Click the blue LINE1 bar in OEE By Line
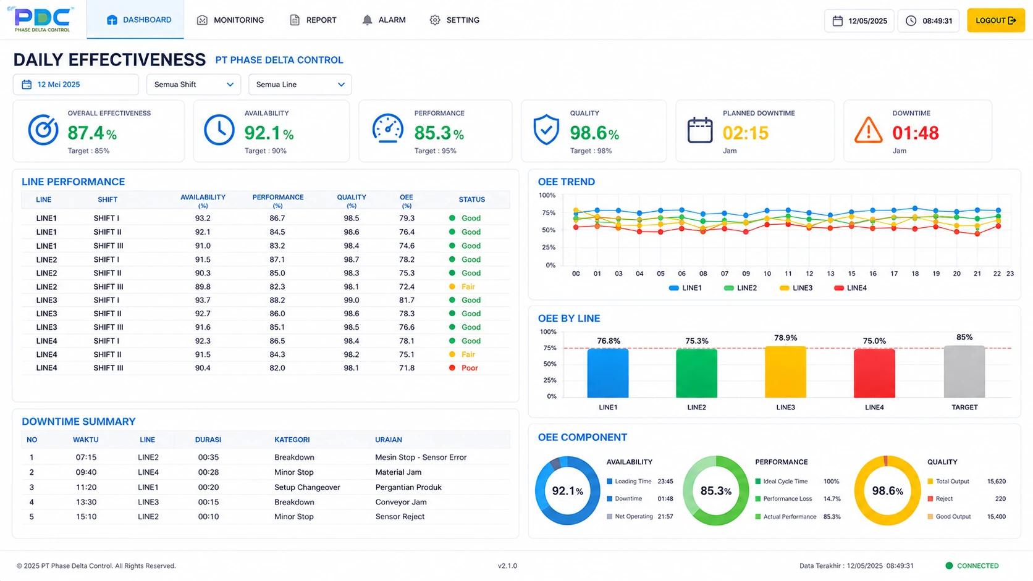The image size is (1033, 581). (x=608, y=373)
